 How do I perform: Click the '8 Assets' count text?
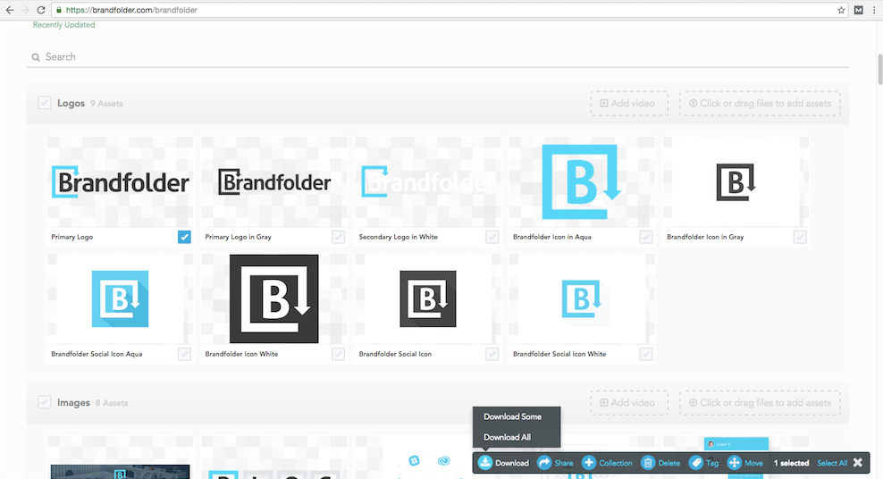[112, 403]
